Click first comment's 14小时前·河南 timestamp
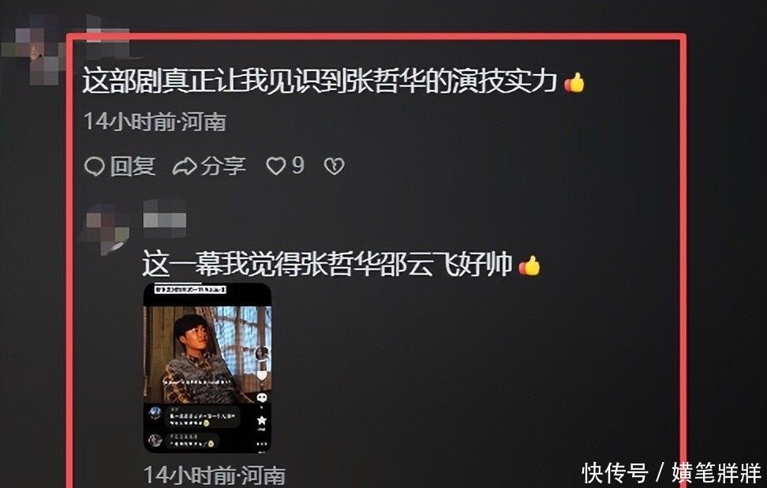 [155, 122]
